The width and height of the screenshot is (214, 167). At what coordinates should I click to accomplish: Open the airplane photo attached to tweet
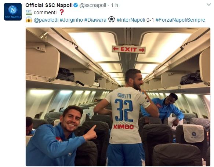(x=118, y=97)
